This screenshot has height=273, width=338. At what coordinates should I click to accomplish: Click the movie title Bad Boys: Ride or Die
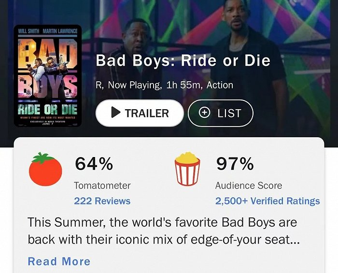183,61
